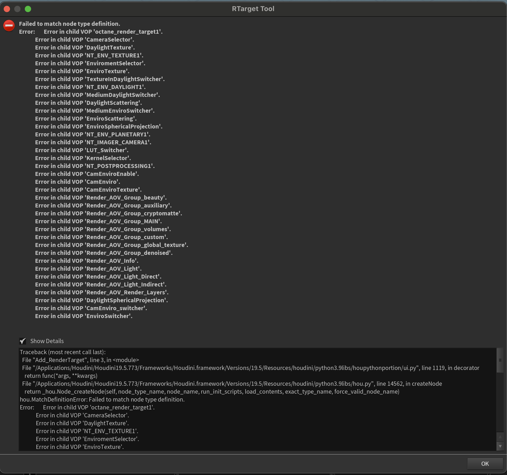
Task: Click the Show Details label text
Action: click(x=47, y=341)
